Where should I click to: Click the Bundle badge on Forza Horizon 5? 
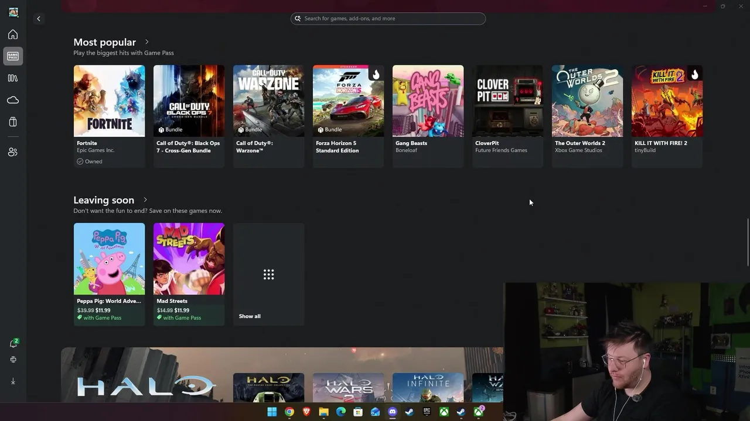(329, 130)
